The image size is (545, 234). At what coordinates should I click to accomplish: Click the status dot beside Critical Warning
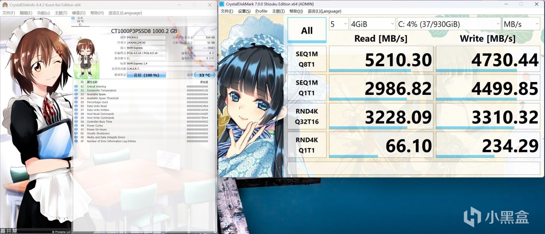pos(76,86)
